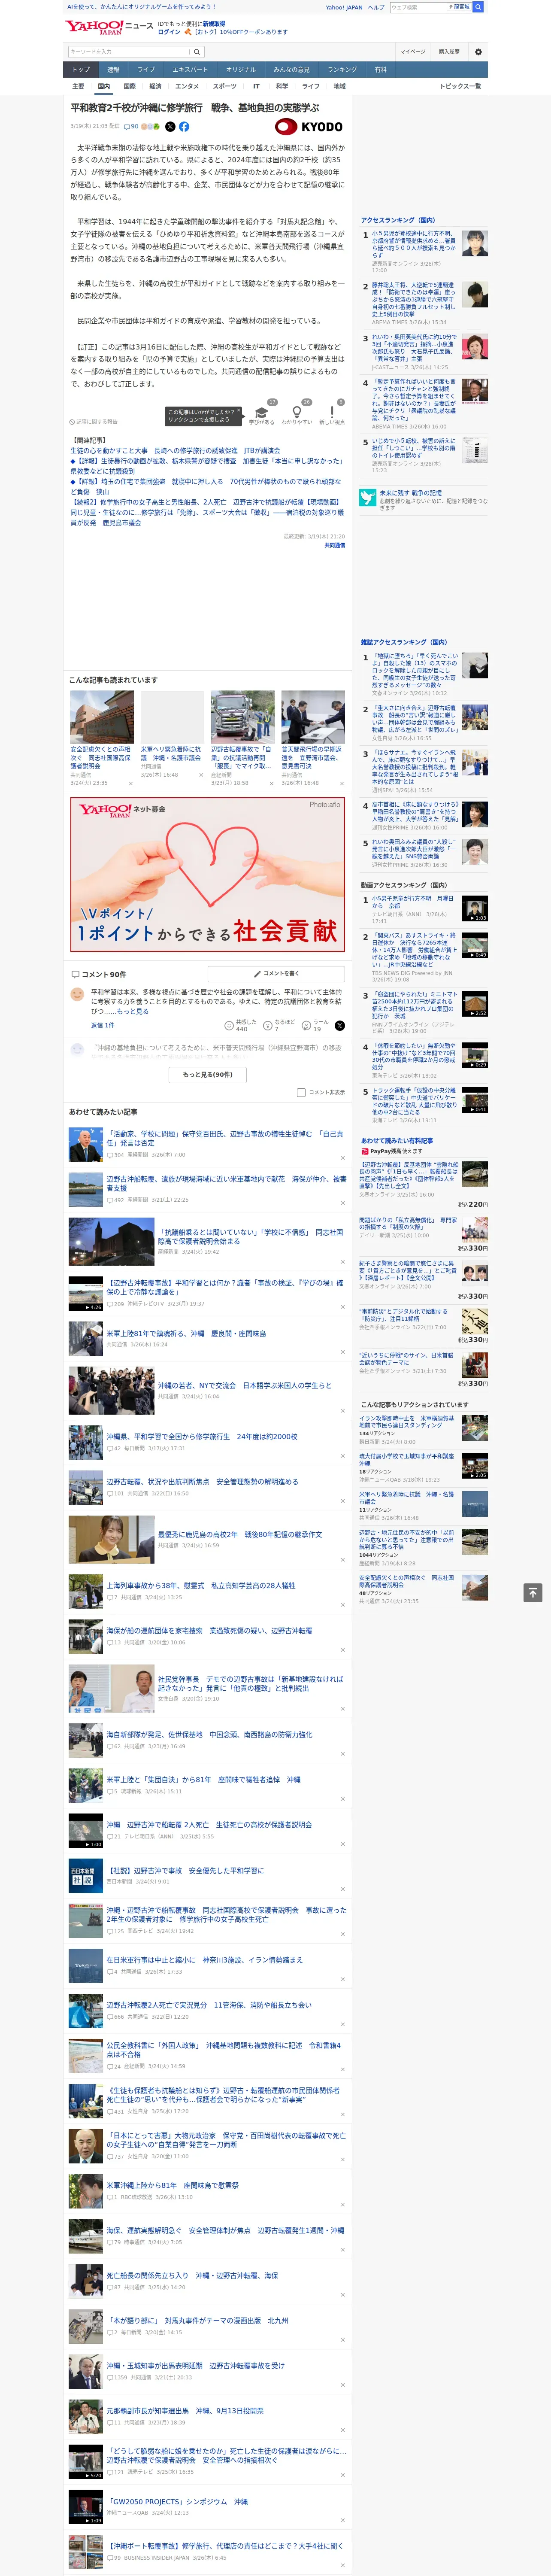Switch to the ライブ navigation tab
The image size is (551, 2576).
tap(146, 70)
